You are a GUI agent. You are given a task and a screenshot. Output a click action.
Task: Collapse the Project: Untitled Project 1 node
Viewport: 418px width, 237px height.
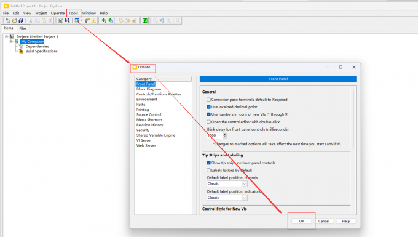(6, 36)
